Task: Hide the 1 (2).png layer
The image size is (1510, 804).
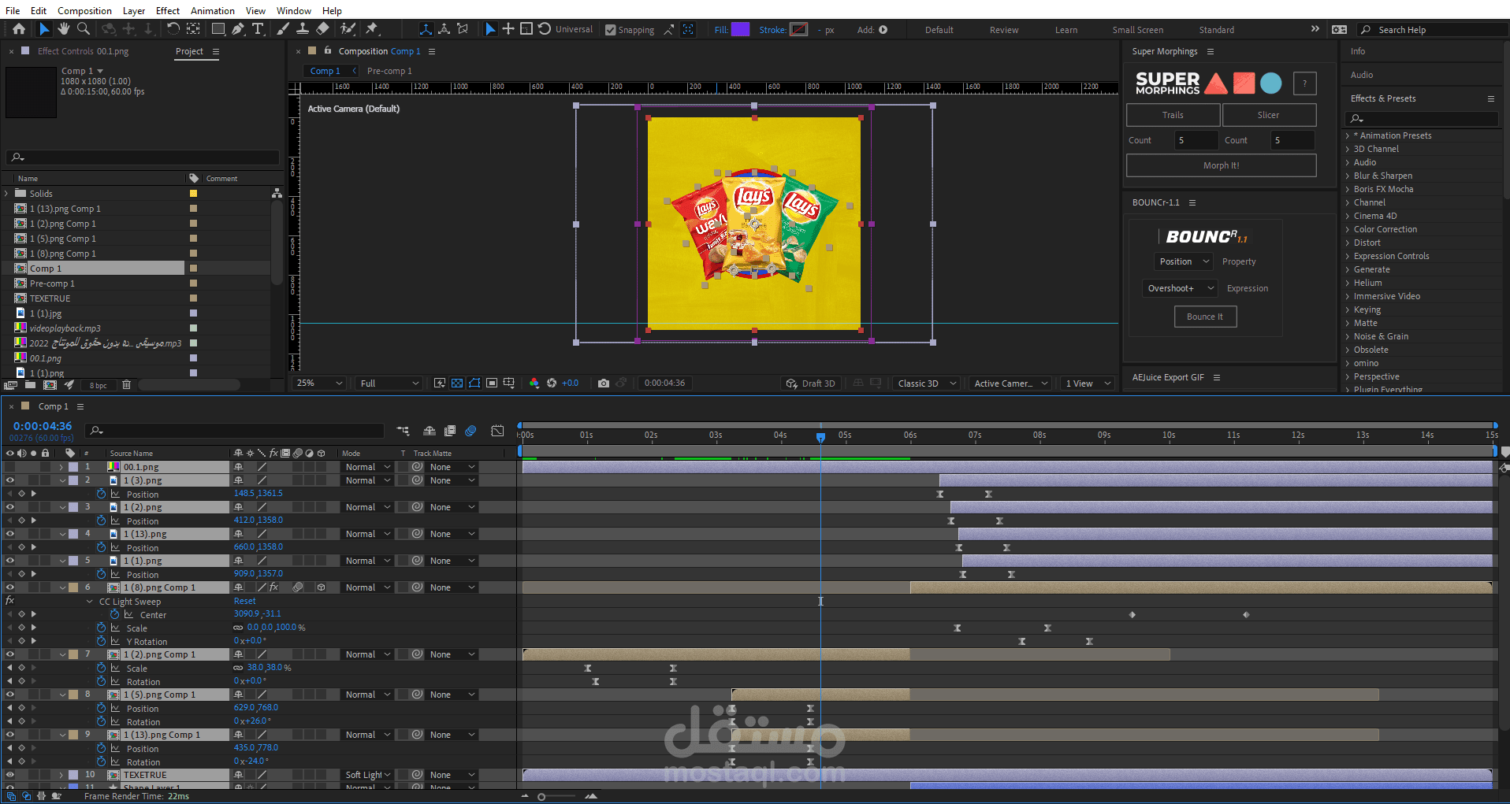Action: click(10, 507)
